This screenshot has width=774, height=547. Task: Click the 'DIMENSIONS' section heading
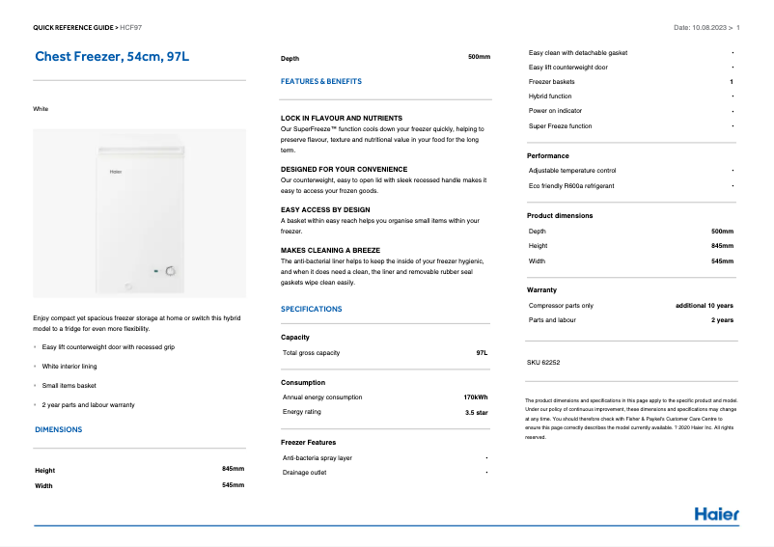[x=58, y=429]
